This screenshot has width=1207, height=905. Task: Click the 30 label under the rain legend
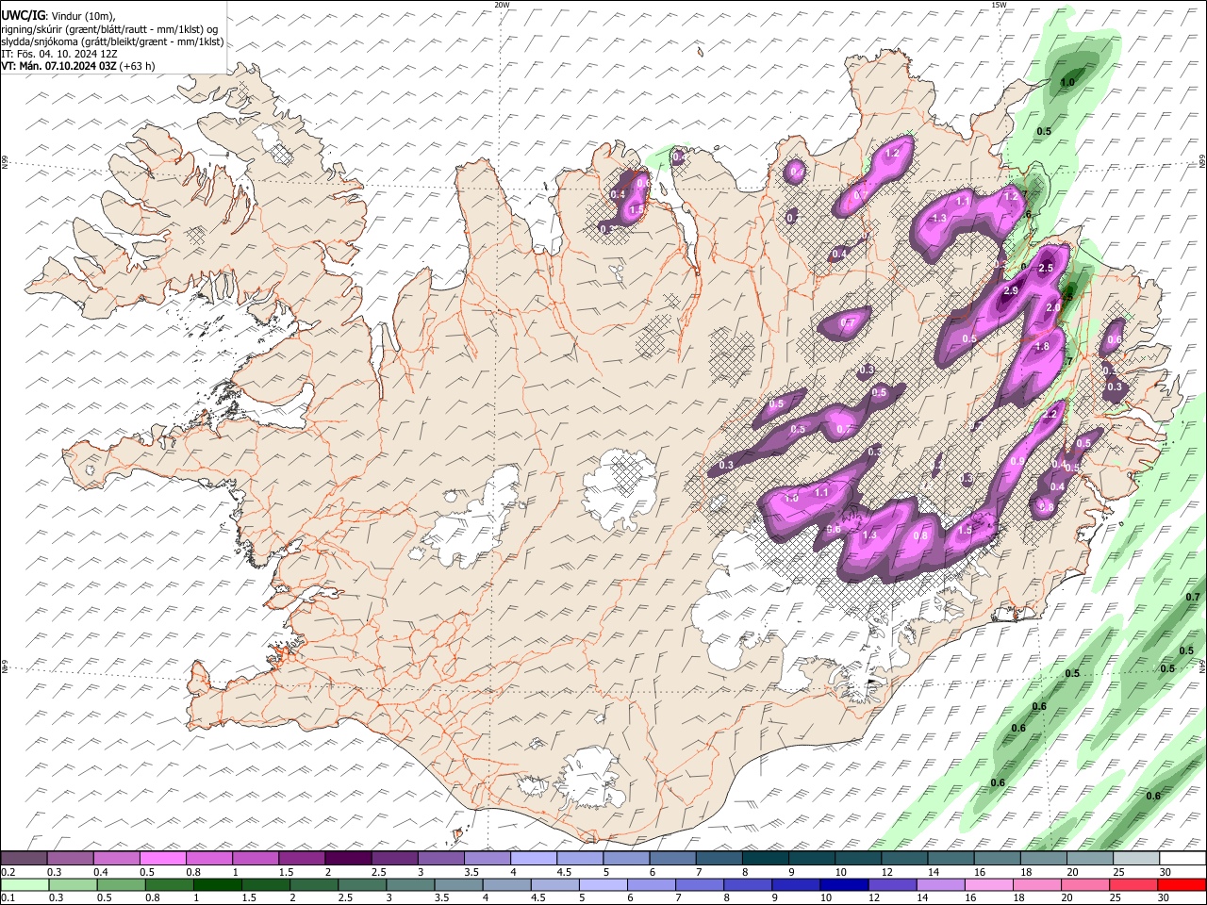click(1166, 897)
